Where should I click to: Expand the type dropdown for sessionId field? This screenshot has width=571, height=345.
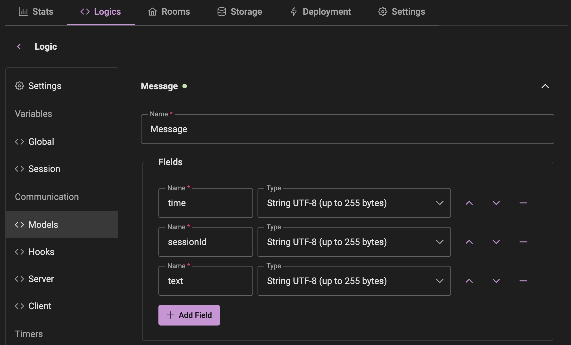click(x=440, y=242)
